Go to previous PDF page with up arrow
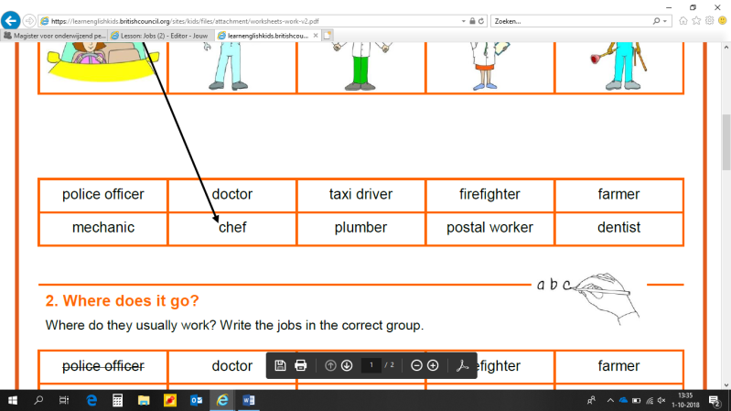 (330, 365)
